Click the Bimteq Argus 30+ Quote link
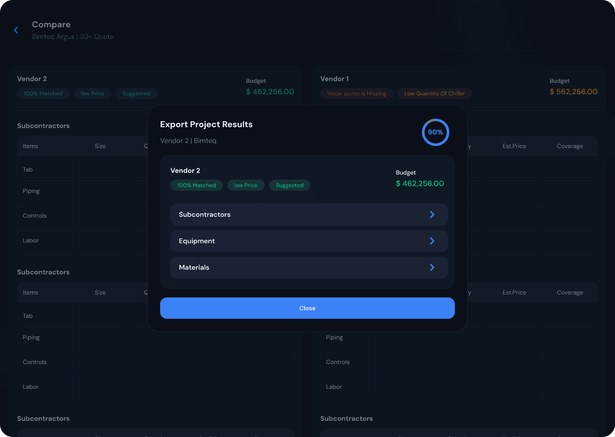Screen dimensions: 615x437 [73, 36]
